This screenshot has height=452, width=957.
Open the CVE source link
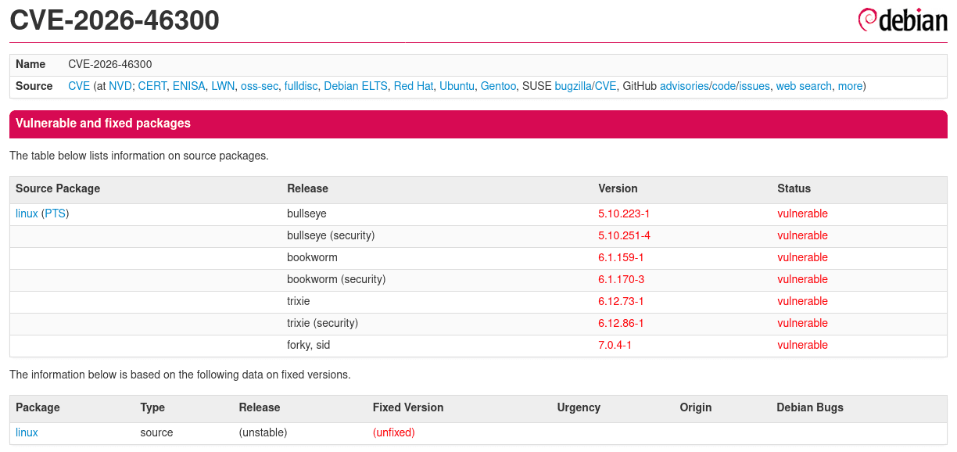[x=79, y=86]
